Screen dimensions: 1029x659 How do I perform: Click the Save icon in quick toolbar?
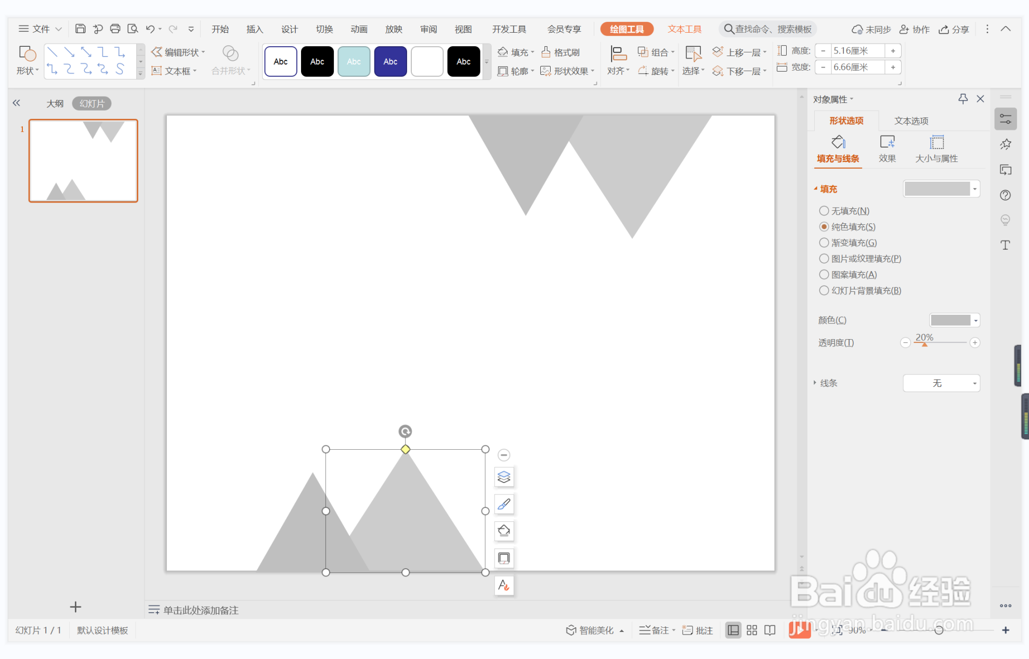pyautogui.click(x=80, y=29)
